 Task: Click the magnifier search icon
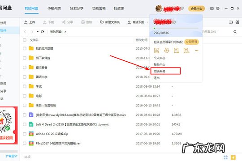click(235, 32)
